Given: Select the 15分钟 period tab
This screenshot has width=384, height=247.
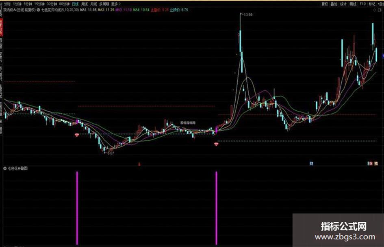Looking at the screenshot, I should pos(39,4).
